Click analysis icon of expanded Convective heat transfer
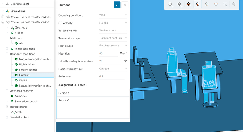Viewport: 243px width, 132px height. 8,22
